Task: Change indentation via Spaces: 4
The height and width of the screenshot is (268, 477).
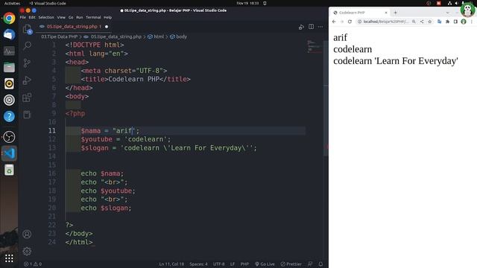Action: pos(199,264)
